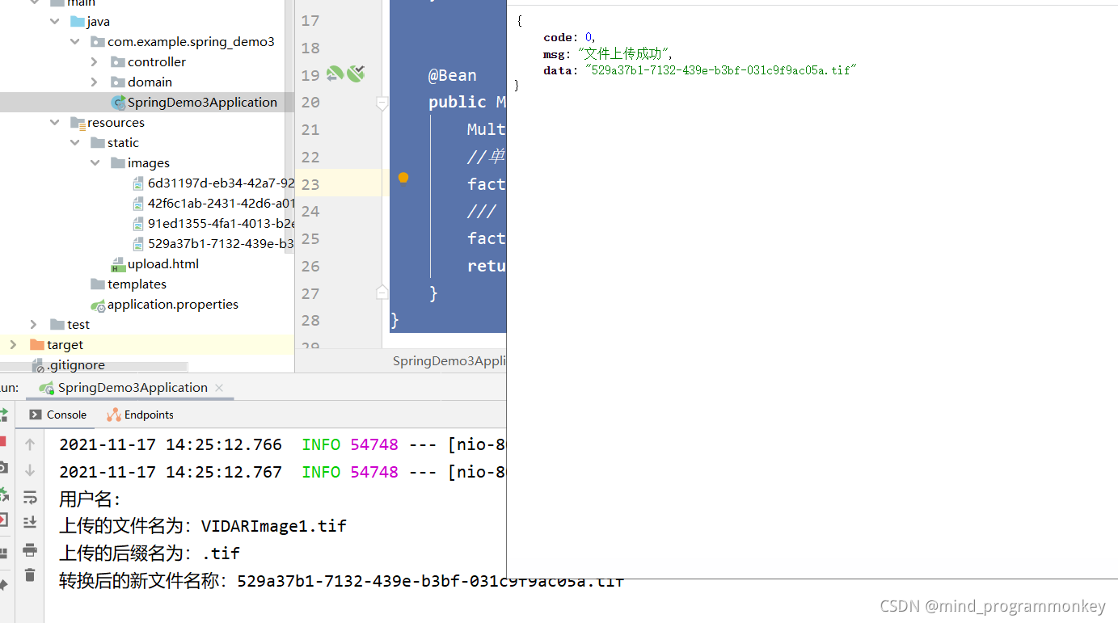Open upload.html in project tree
Image resolution: width=1118 pixels, height=623 pixels.
(154, 263)
